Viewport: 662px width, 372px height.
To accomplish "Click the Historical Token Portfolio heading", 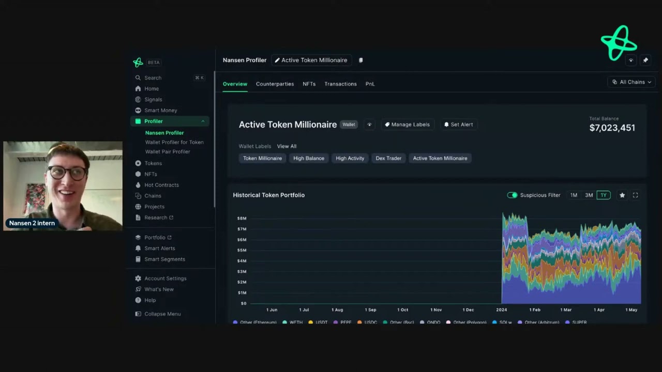I will pos(268,195).
